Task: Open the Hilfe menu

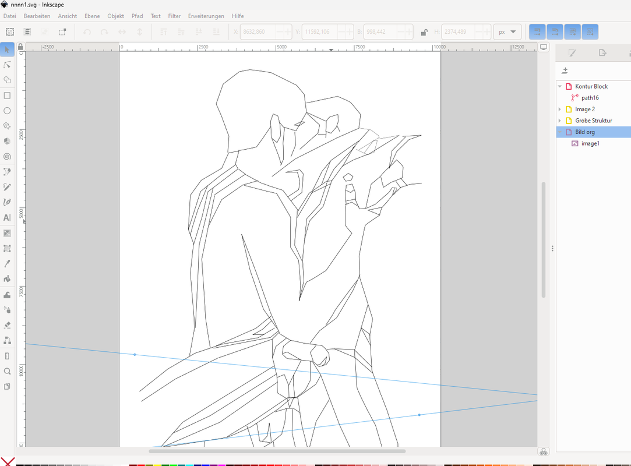Action: [x=238, y=16]
